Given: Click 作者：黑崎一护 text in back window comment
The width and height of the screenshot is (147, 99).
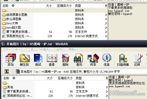Looking at the screenshot, I should 119,5.
